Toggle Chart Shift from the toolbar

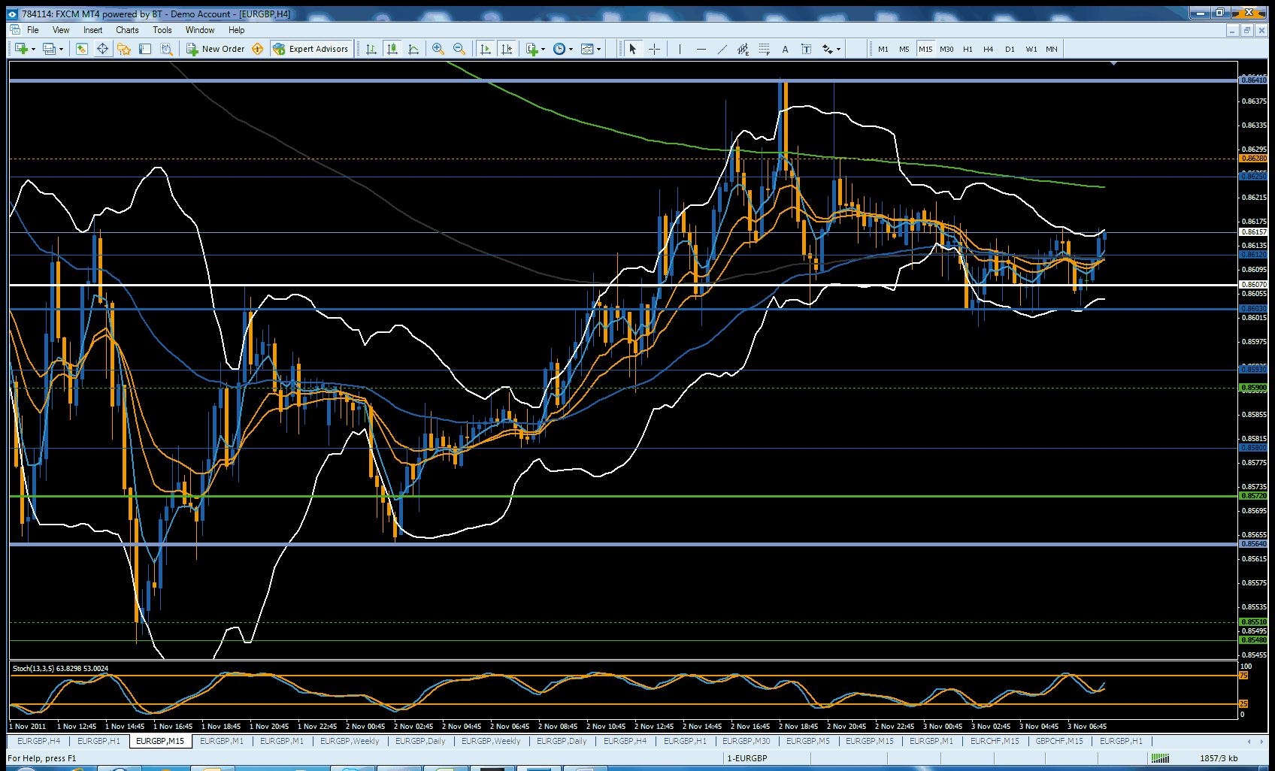tap(506, 49)
